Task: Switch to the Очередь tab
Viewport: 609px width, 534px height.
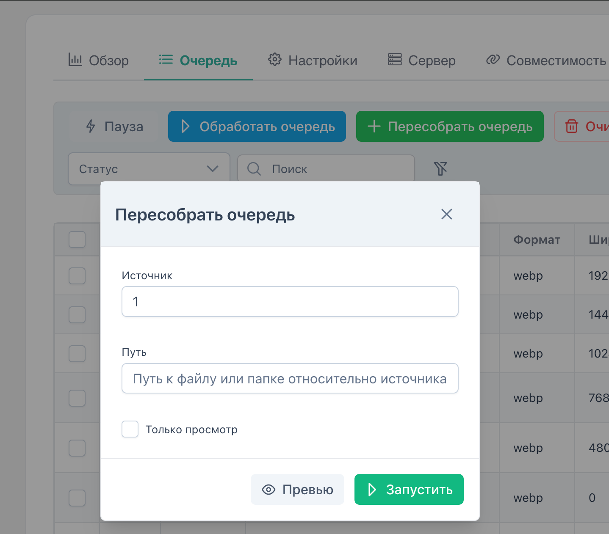Action: pyautogui.click(x=198, y=61)
